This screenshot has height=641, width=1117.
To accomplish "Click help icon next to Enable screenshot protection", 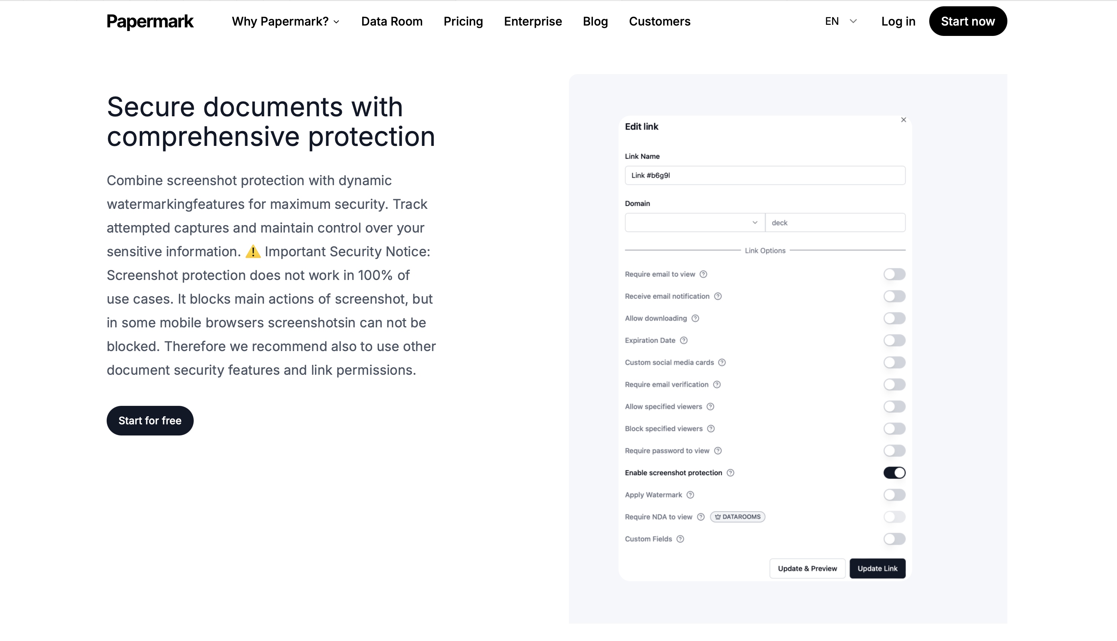I will tap(730, 473).
